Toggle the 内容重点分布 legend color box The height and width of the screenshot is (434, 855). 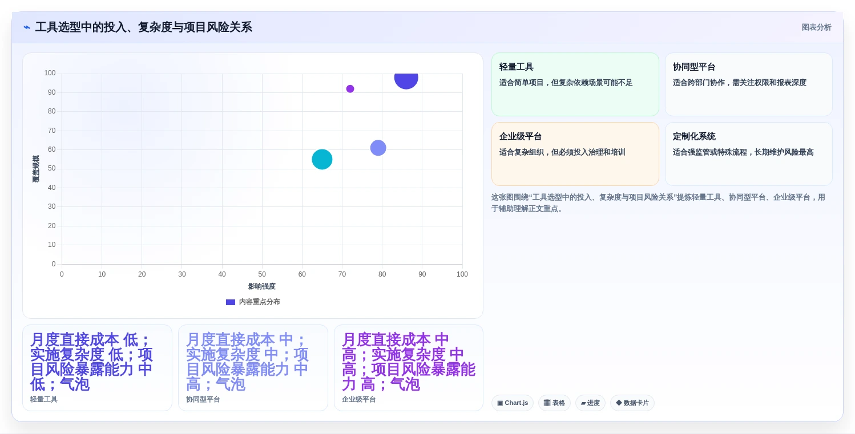tap(231, 302)
